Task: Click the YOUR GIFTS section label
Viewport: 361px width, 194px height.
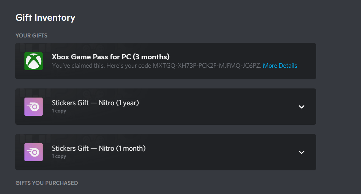Action: click(x=31, y=36)
